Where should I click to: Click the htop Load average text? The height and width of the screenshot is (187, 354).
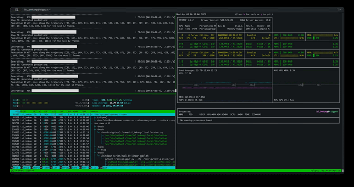pyautogui.click(x=111, y=103)
